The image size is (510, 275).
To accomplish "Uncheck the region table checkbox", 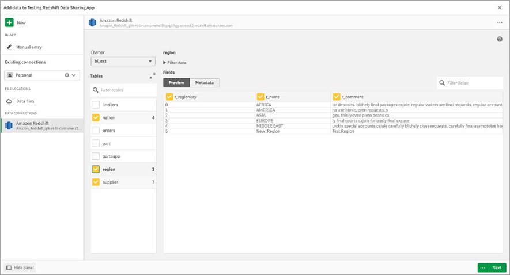I will point(96,169).
